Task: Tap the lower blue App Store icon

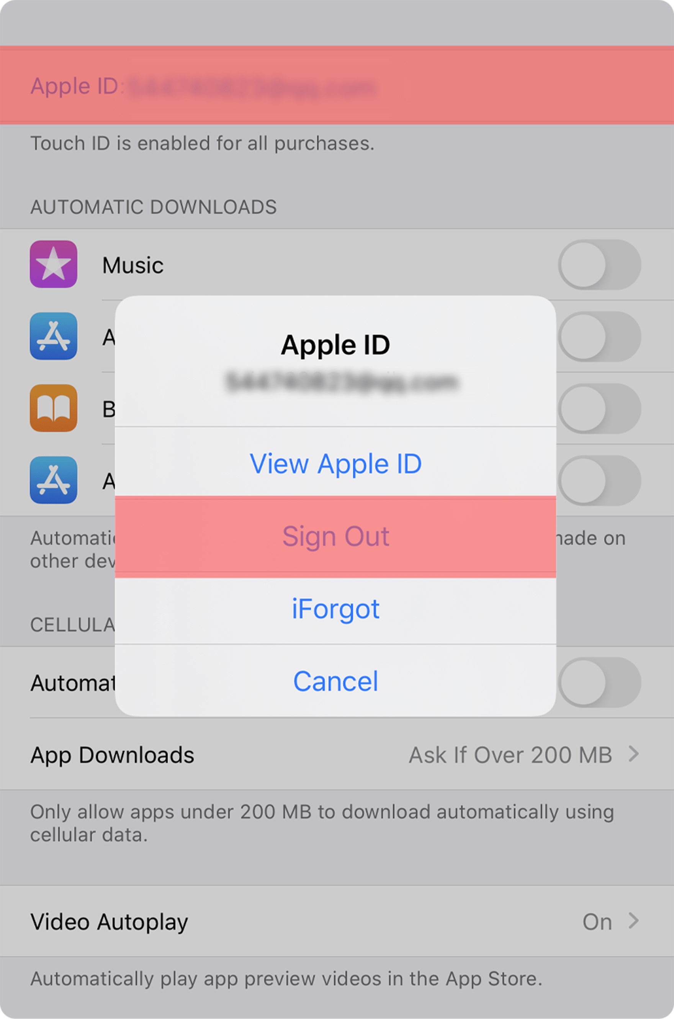Action: (x=53, y=480)
